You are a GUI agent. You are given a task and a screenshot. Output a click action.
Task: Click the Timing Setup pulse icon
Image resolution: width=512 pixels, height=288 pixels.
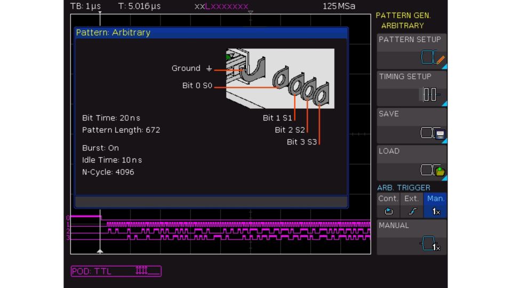(430, 95)
